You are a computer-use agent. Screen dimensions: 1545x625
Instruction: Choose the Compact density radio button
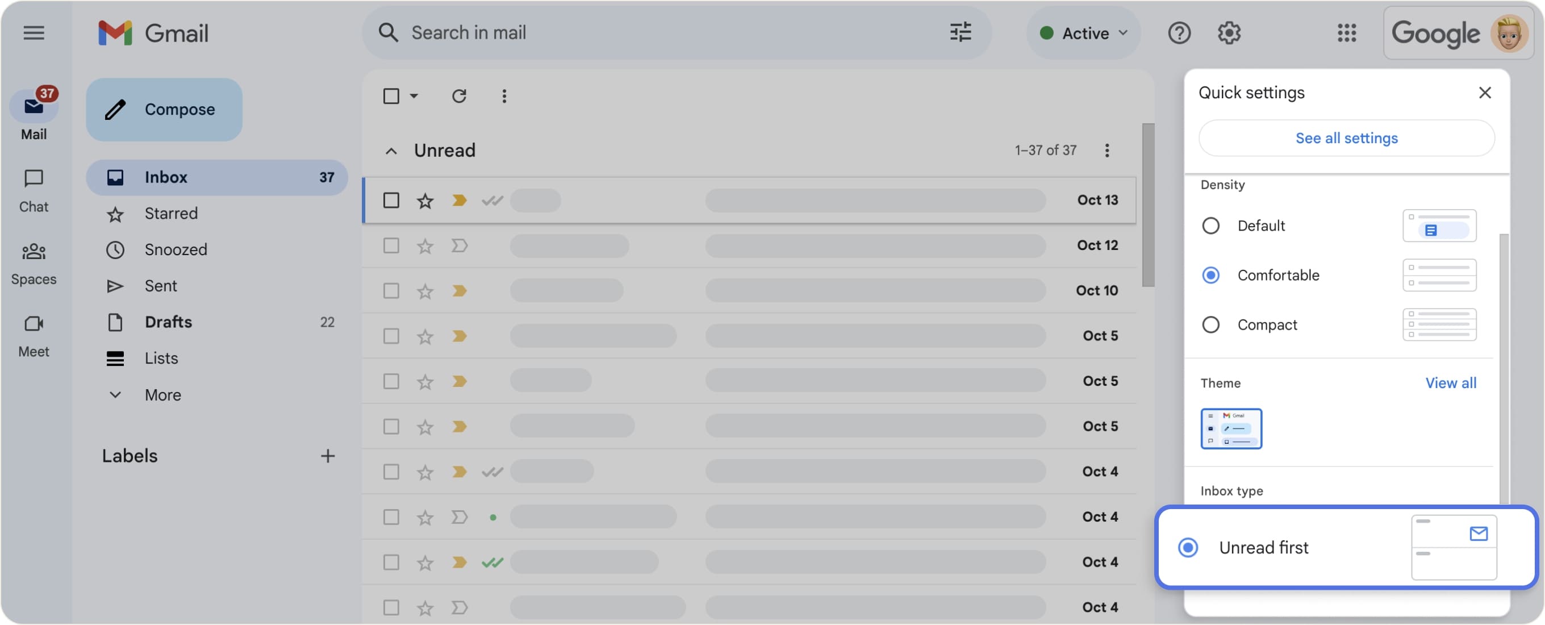pos(1211,324)
